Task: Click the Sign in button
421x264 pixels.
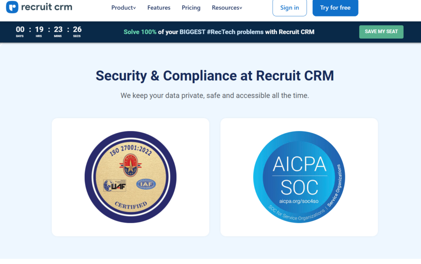Action: [289, 8]
